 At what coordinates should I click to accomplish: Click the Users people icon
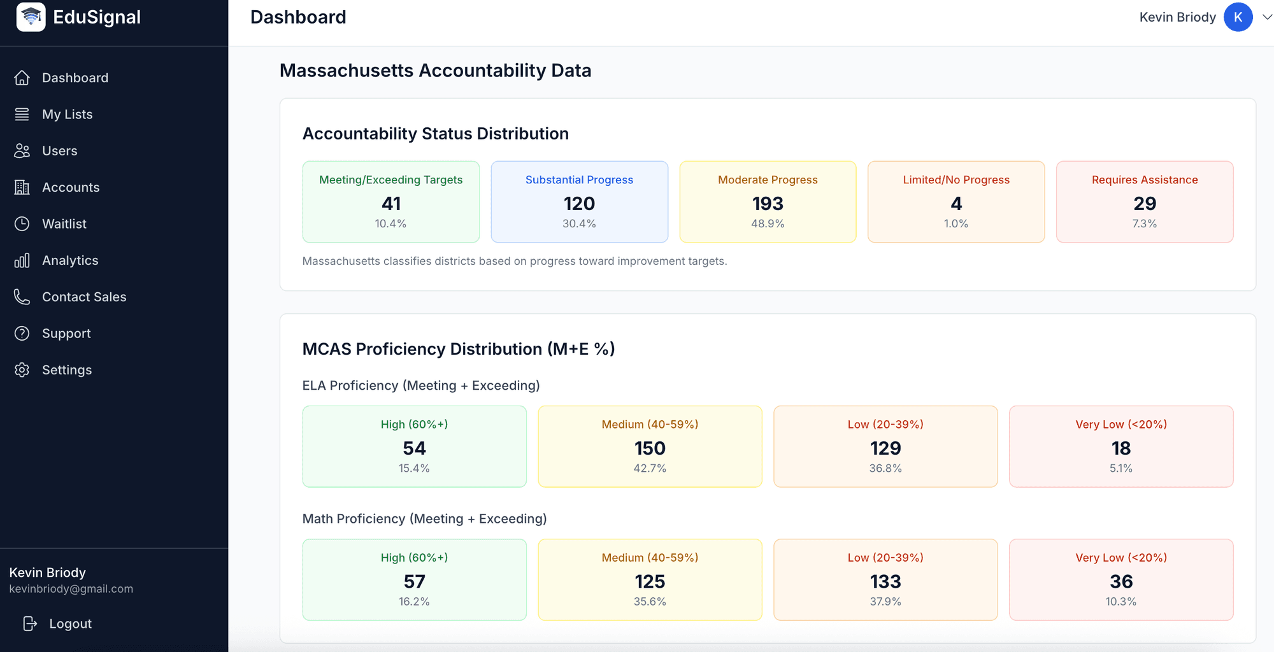[x=22, y=151]
